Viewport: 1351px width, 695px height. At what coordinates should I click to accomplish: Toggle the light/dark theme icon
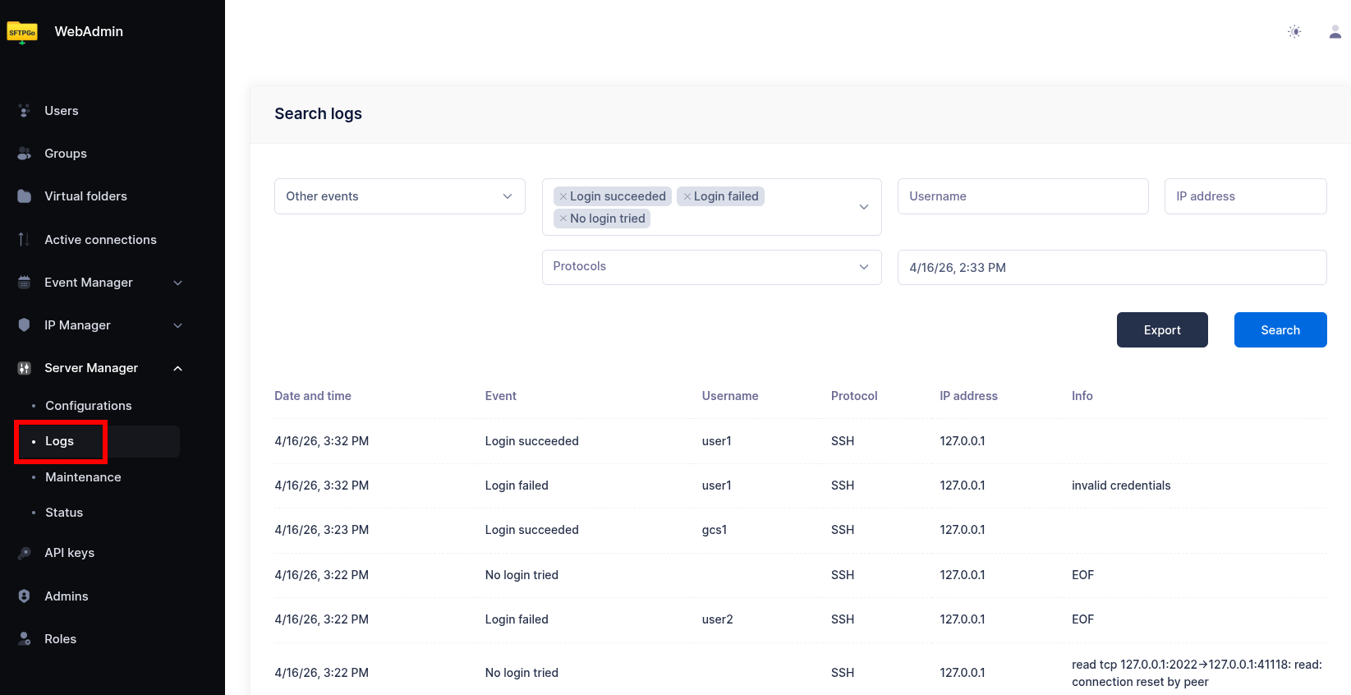[1294, 32]
